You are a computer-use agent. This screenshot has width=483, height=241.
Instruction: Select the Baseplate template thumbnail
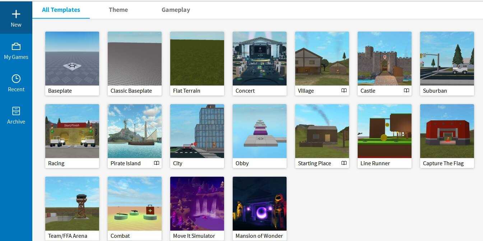72,59
